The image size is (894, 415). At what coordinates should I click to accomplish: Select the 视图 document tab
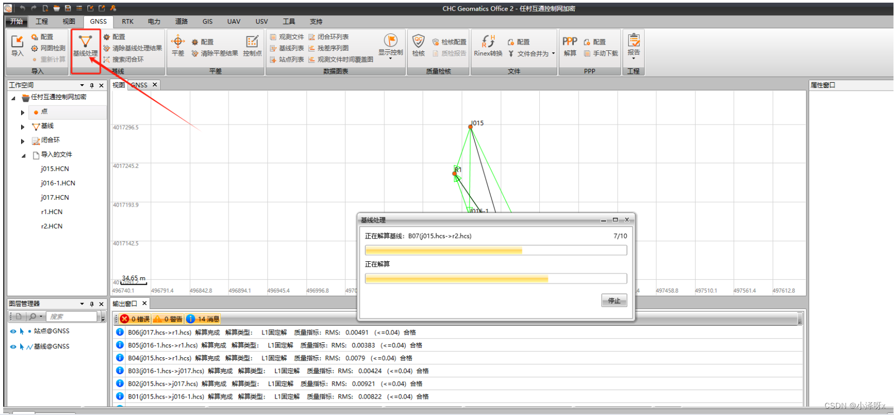click(x=118, y=85)
